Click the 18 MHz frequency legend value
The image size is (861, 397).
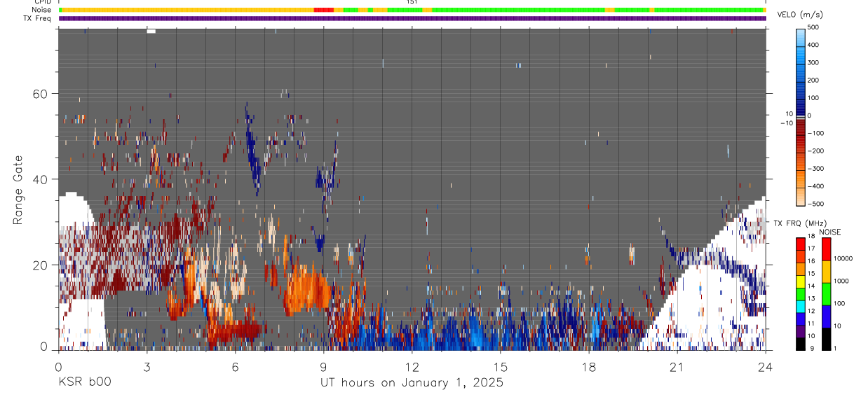tap(811, 237)
